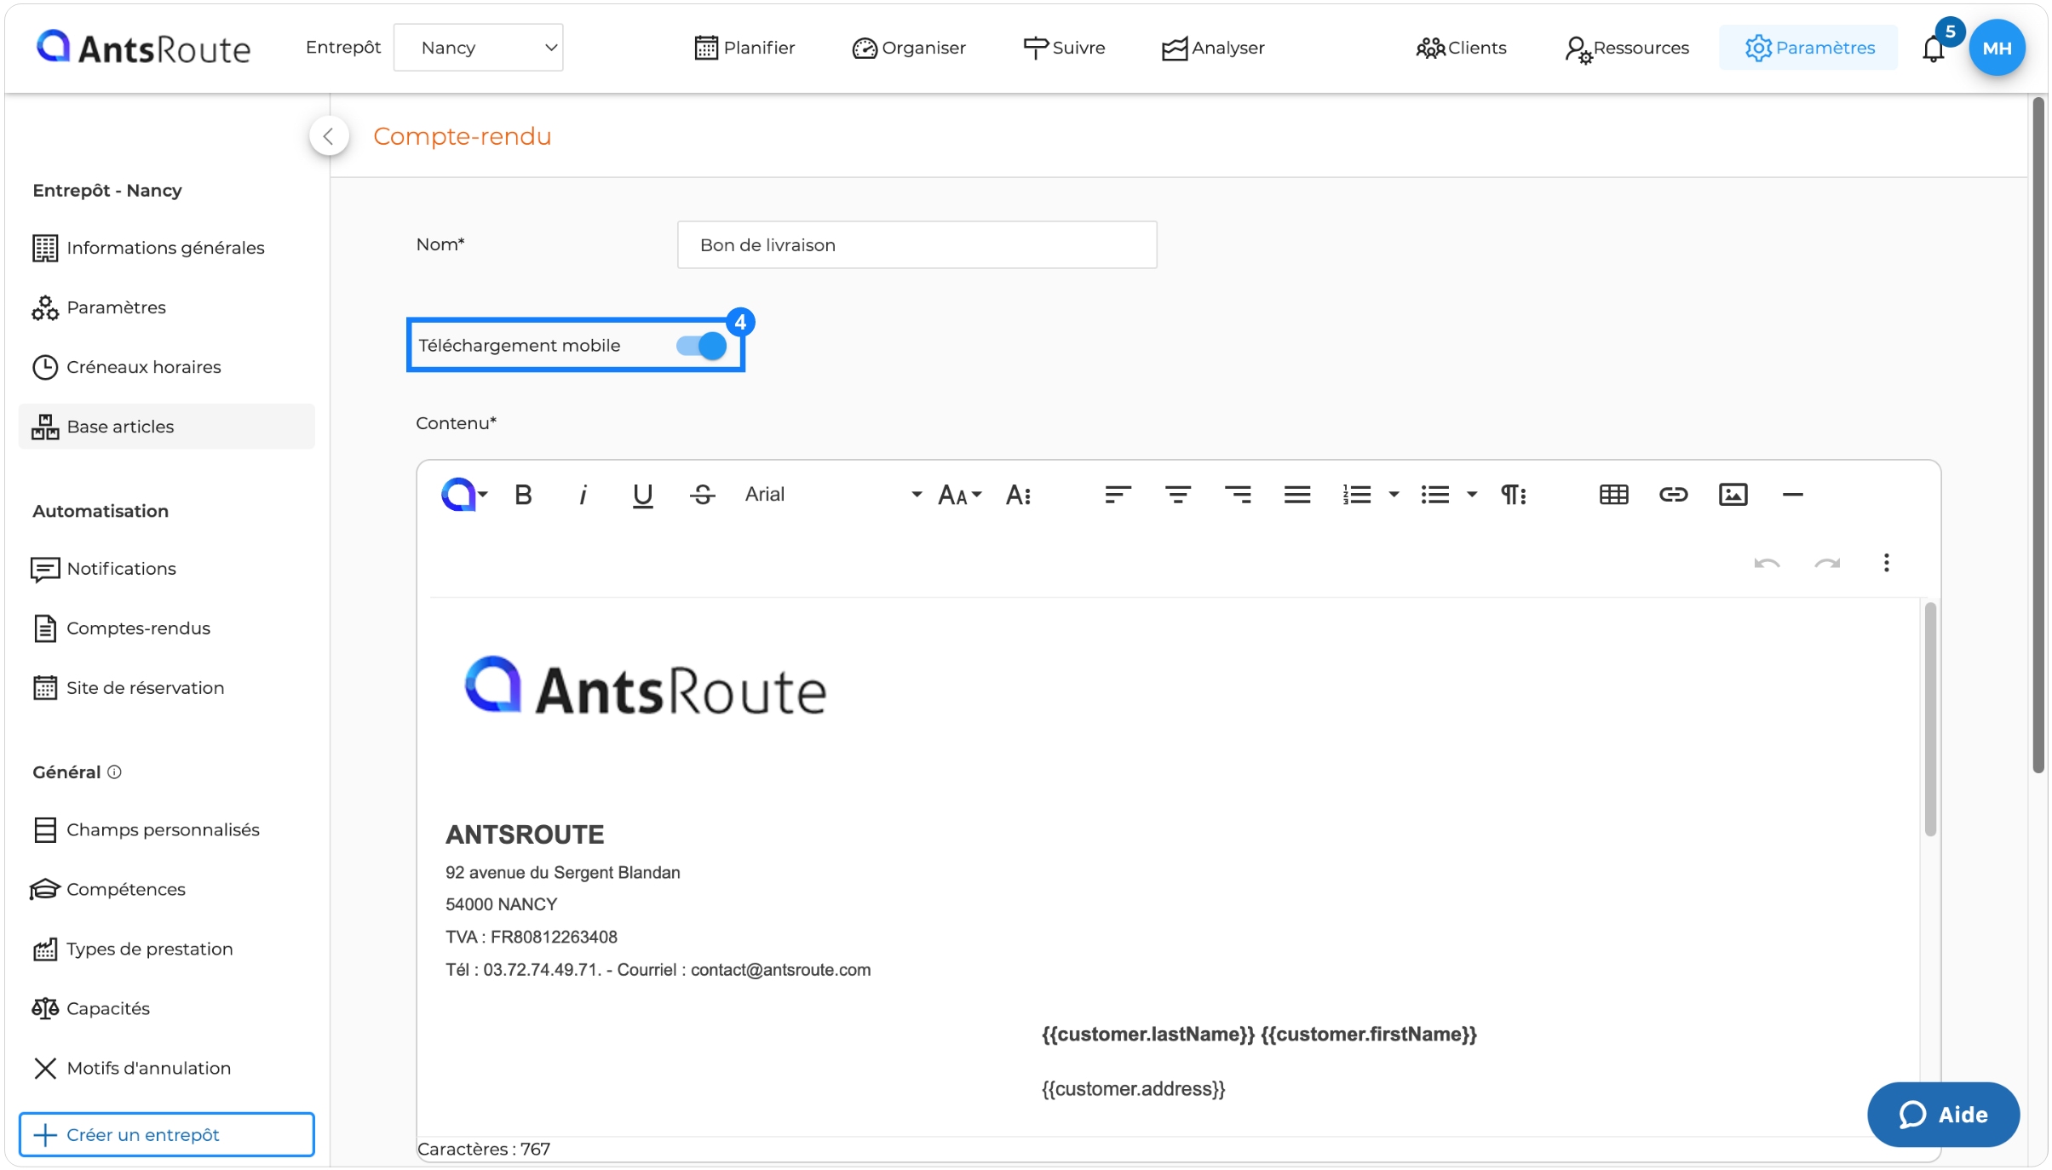The image size is (2052, 1170).
Task: Click the editor's inner vertical scrollbar
Action: coord(1929,720)
